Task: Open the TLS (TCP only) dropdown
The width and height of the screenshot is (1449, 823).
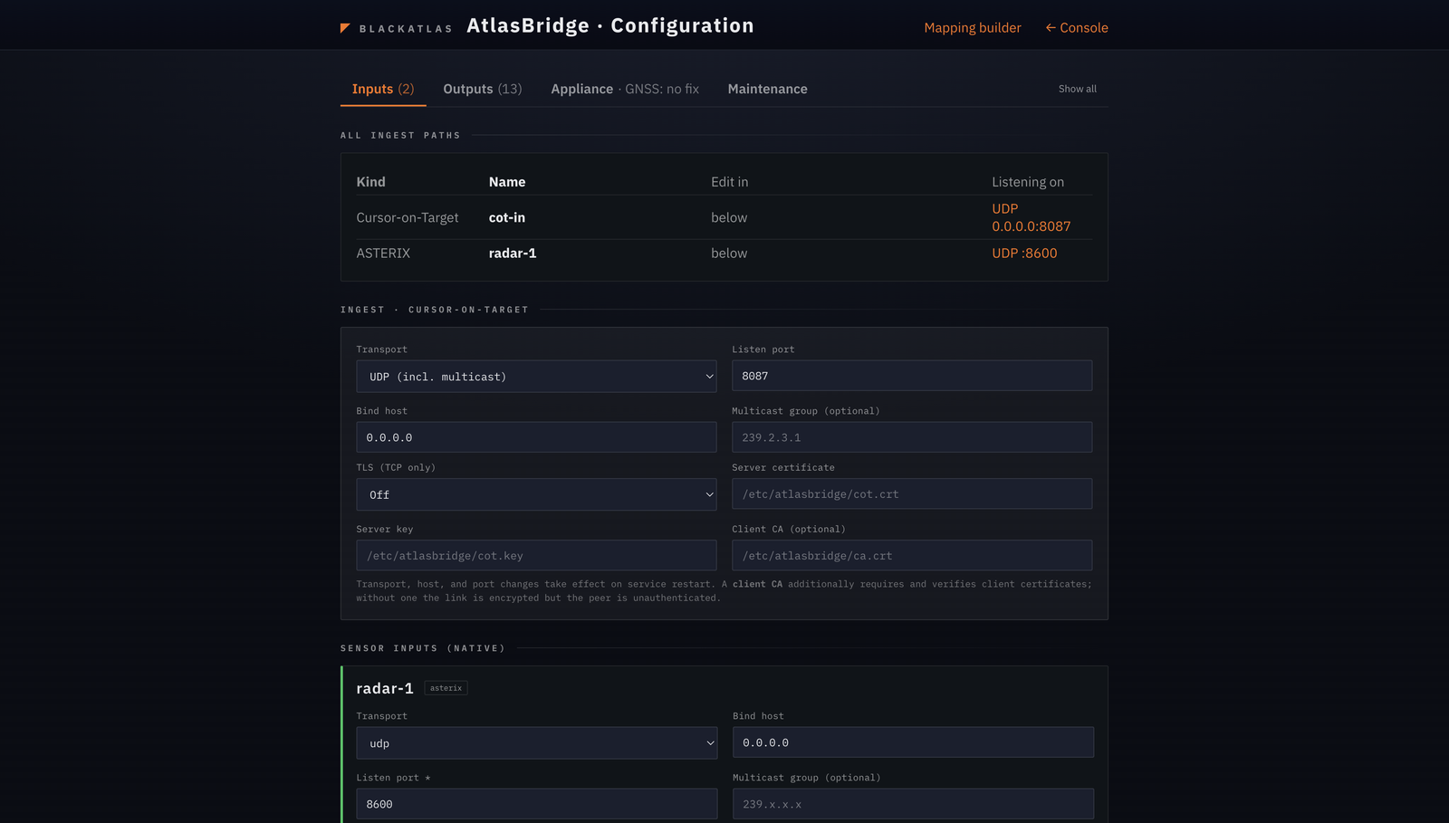Action: tap(536, 494)
